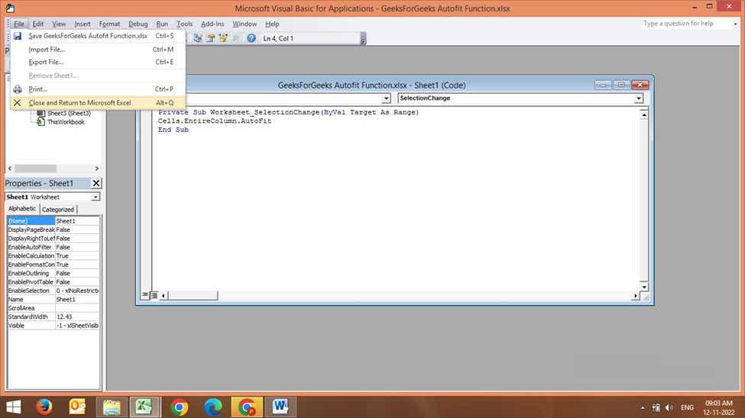Open the Insert menu
745x418 pixels.
click(x=83, y=24)
